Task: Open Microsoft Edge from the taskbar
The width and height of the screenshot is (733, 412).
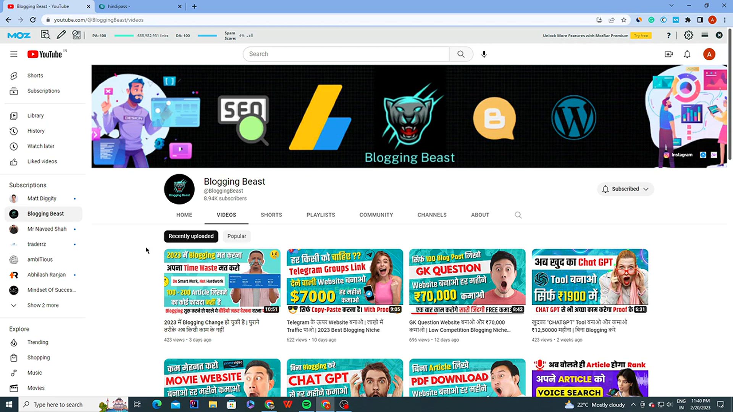Action: click(x=157, y=404)
